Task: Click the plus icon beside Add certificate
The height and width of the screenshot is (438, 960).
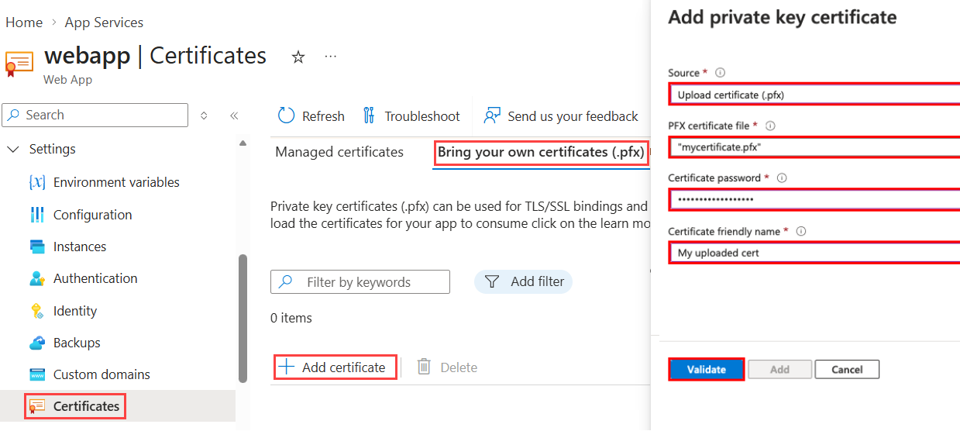Action: [x=287, y=367]
